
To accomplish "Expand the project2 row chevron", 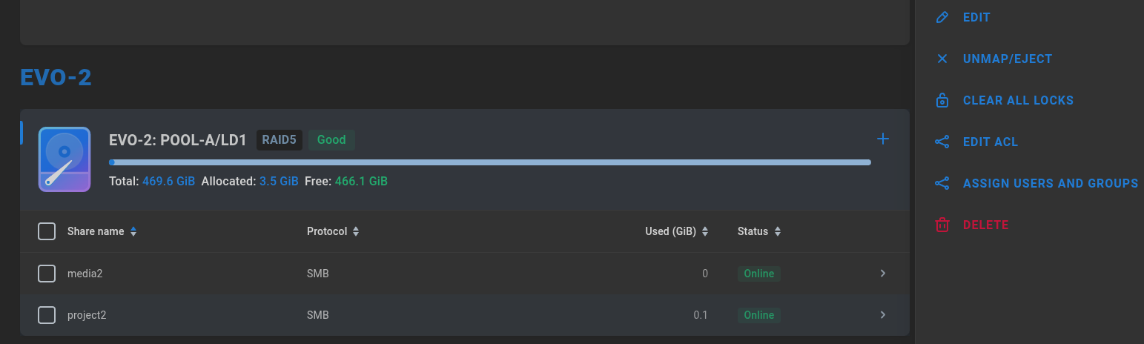I will click(x=883, y=315).
